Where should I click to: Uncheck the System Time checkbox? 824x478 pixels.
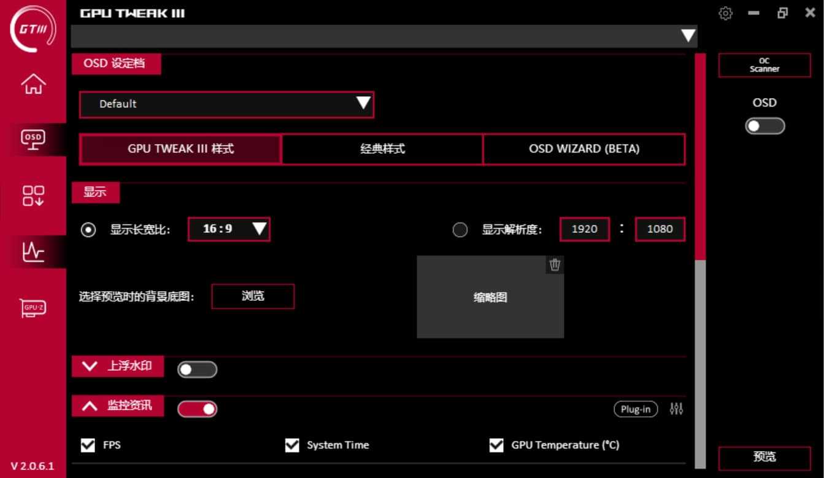coord(292,445)
